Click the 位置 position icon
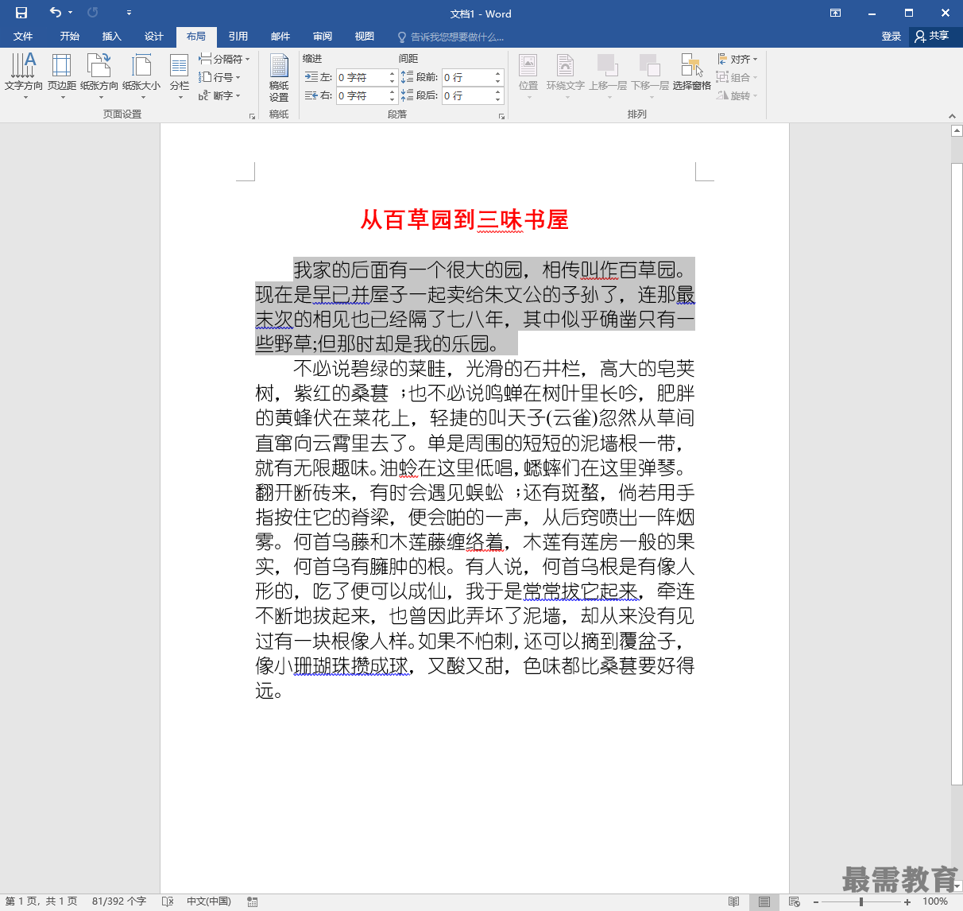This screenshot has width=963, height=911. point(528,76)
